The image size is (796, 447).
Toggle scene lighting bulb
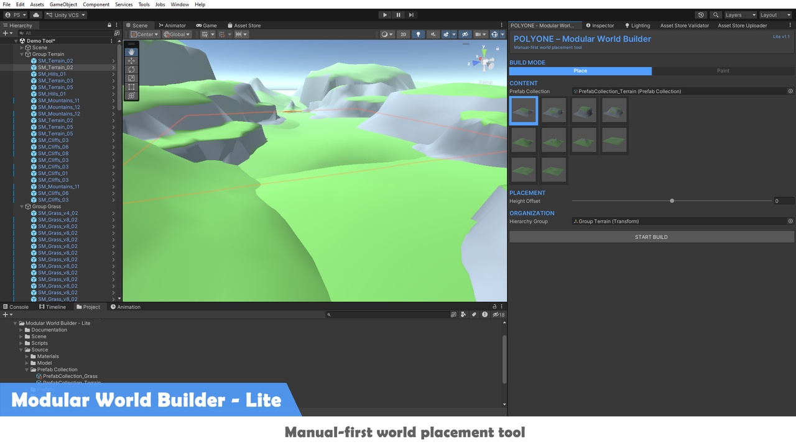419,34
